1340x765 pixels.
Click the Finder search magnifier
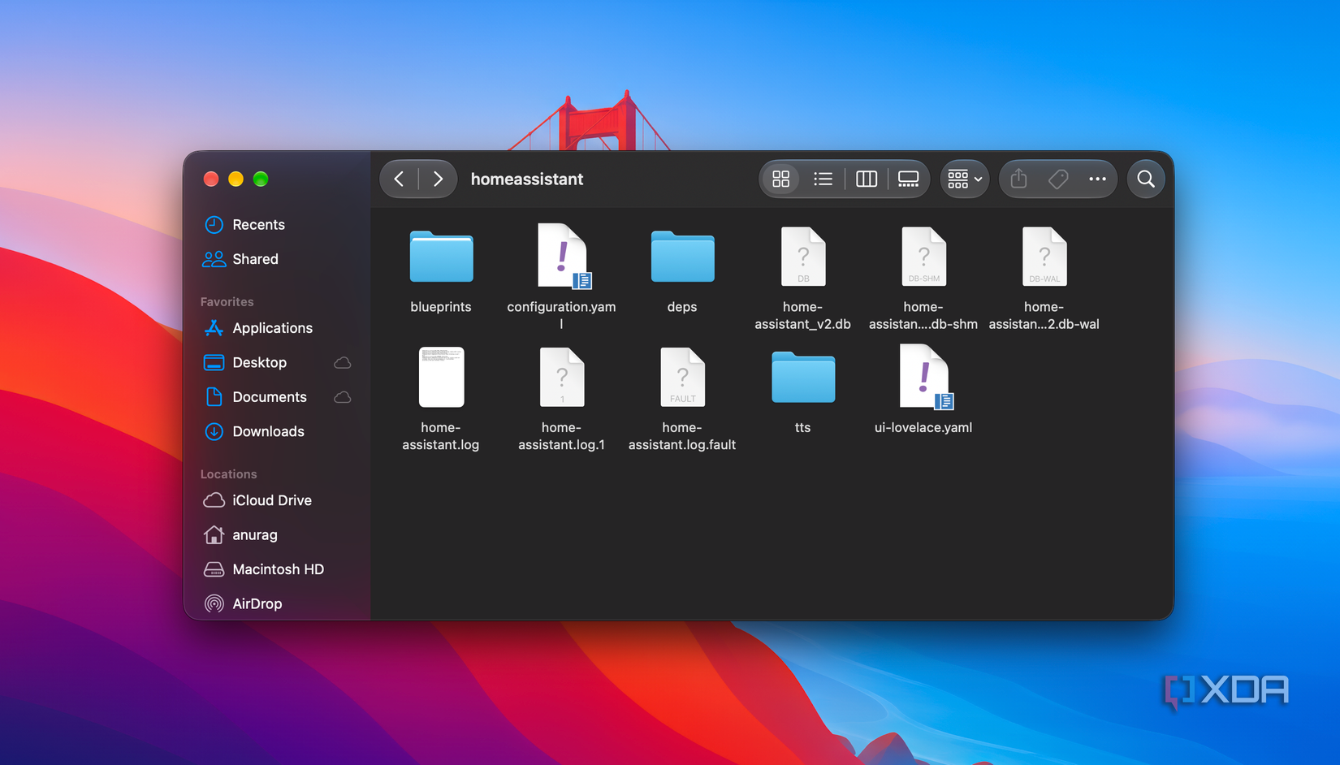pos(1146,179)
